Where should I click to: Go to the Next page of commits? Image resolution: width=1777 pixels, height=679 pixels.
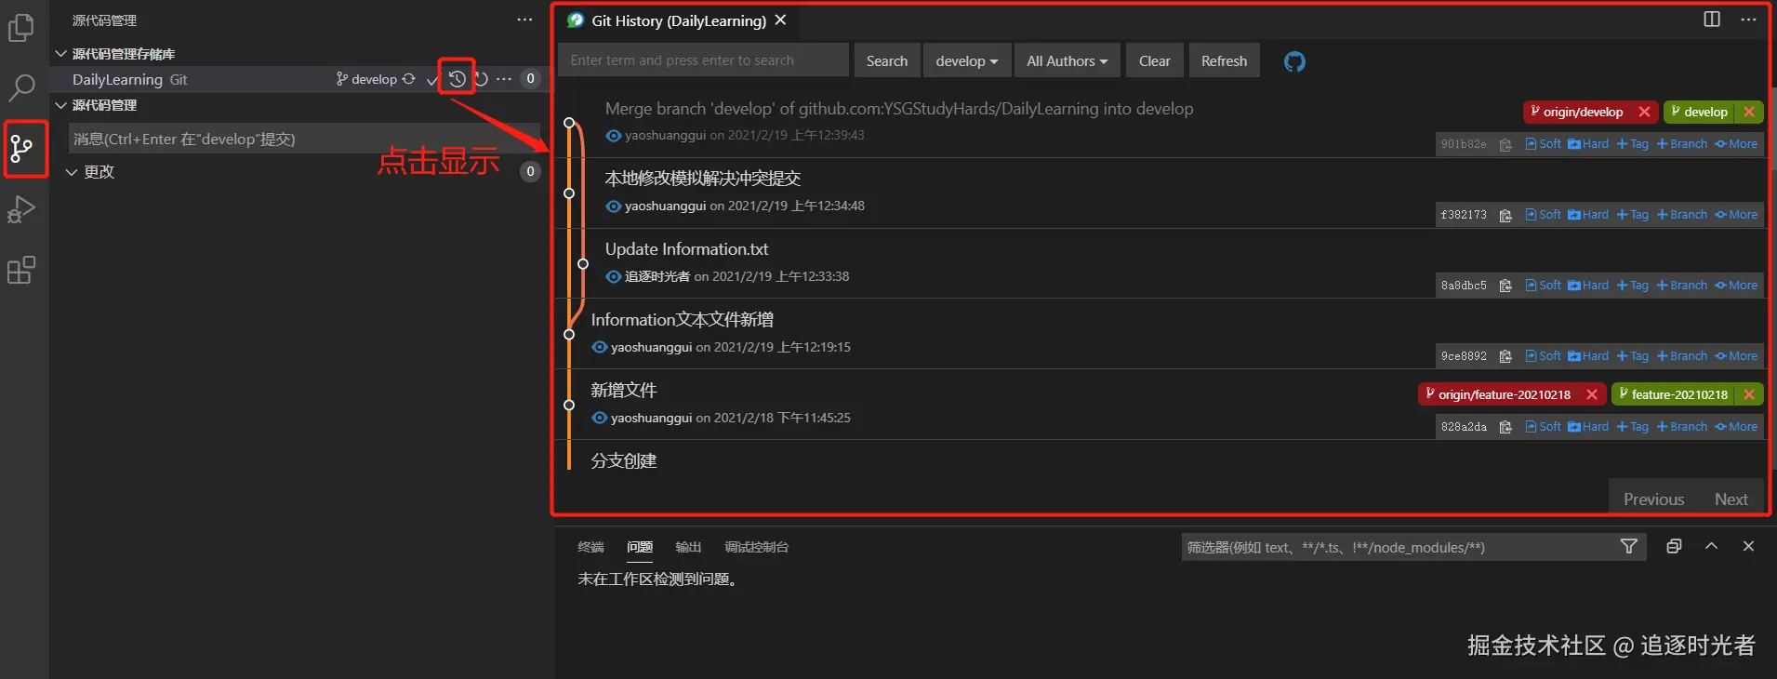click(1731, 499)
